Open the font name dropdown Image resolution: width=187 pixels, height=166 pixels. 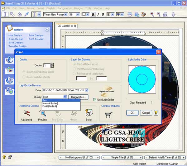(66, 15)
